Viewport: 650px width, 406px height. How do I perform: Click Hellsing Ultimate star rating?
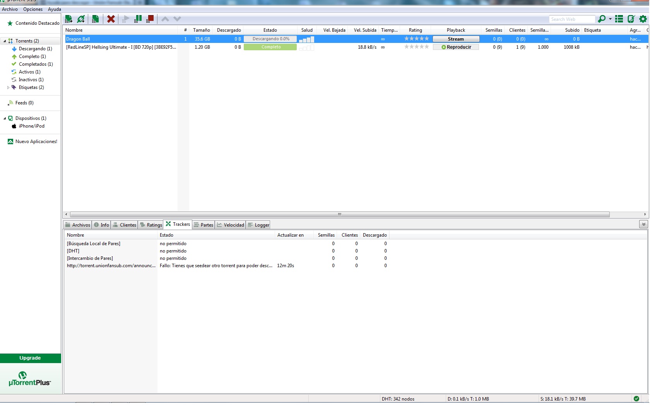coord(417,47)
